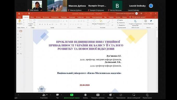Toggle the italic (К) font button

(x=42, y=24)
